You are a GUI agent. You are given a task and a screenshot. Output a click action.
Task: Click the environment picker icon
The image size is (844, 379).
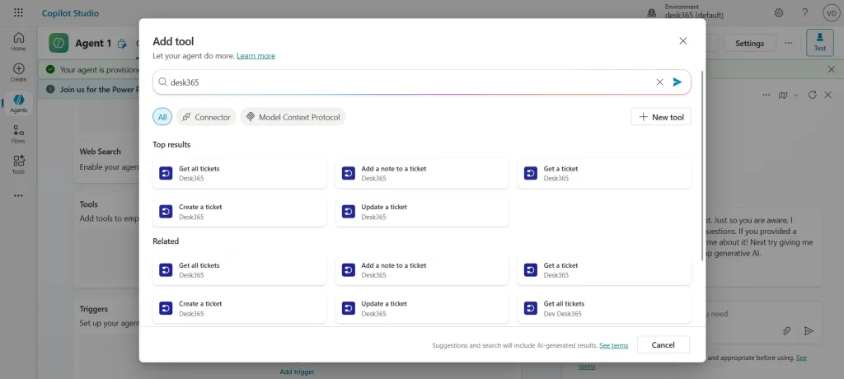pyautogui.click(x=652, y=12)
